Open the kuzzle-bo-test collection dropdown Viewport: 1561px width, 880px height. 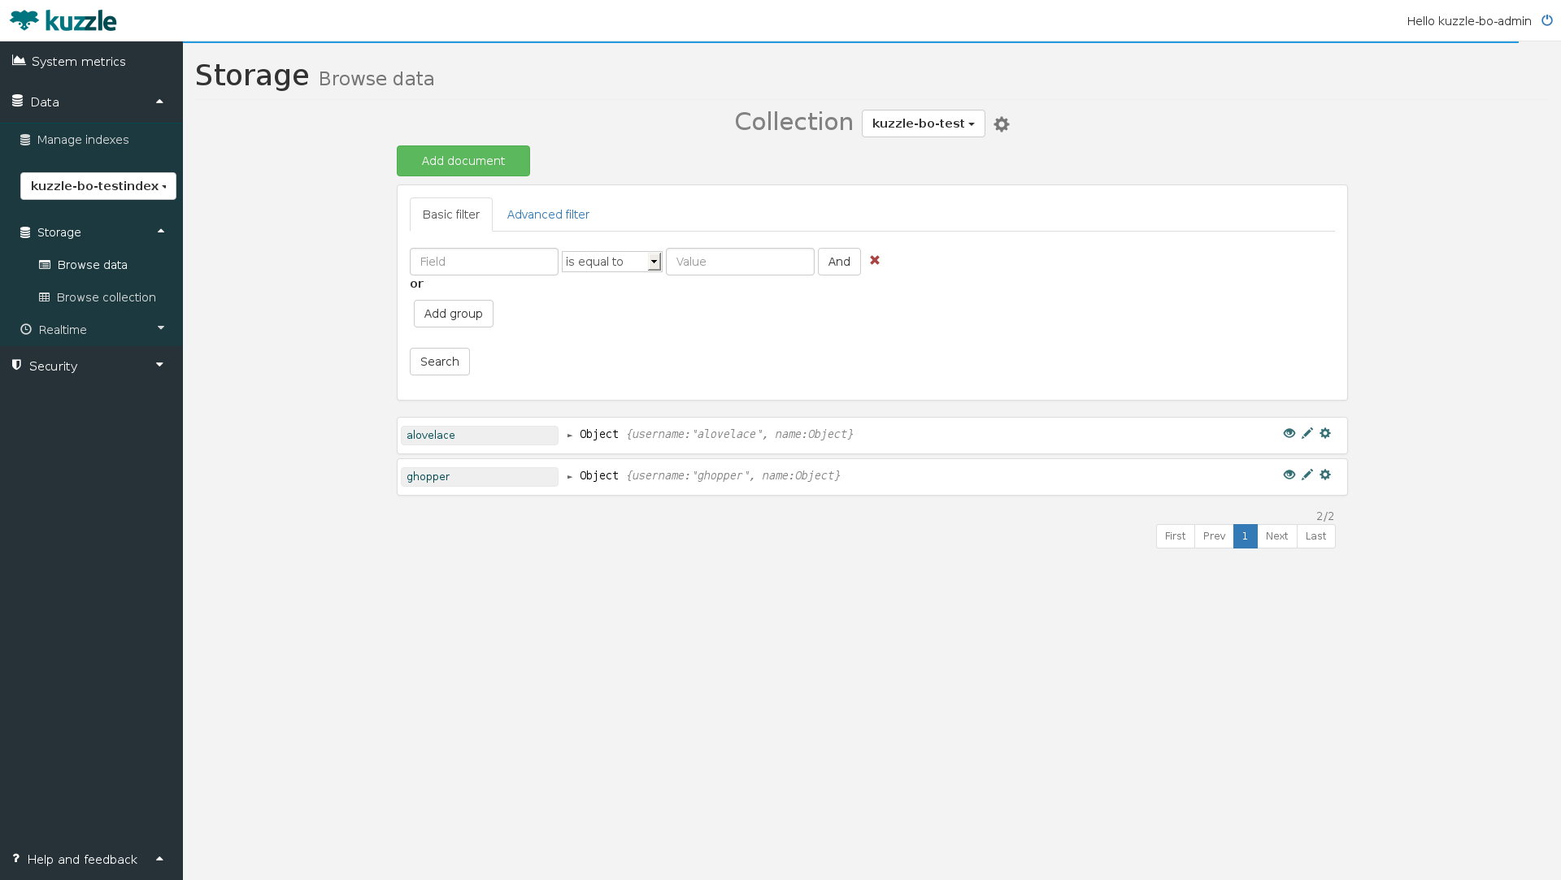[923, 124]
